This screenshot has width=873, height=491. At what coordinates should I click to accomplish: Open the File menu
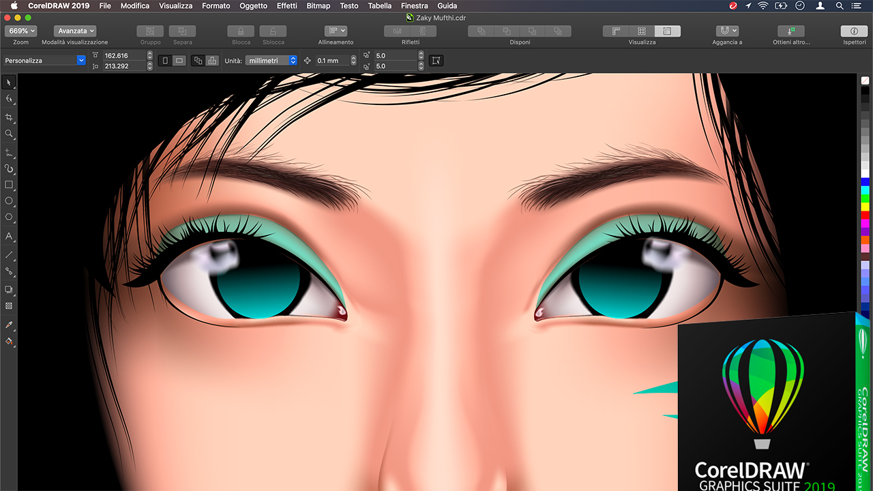point(104,5)
